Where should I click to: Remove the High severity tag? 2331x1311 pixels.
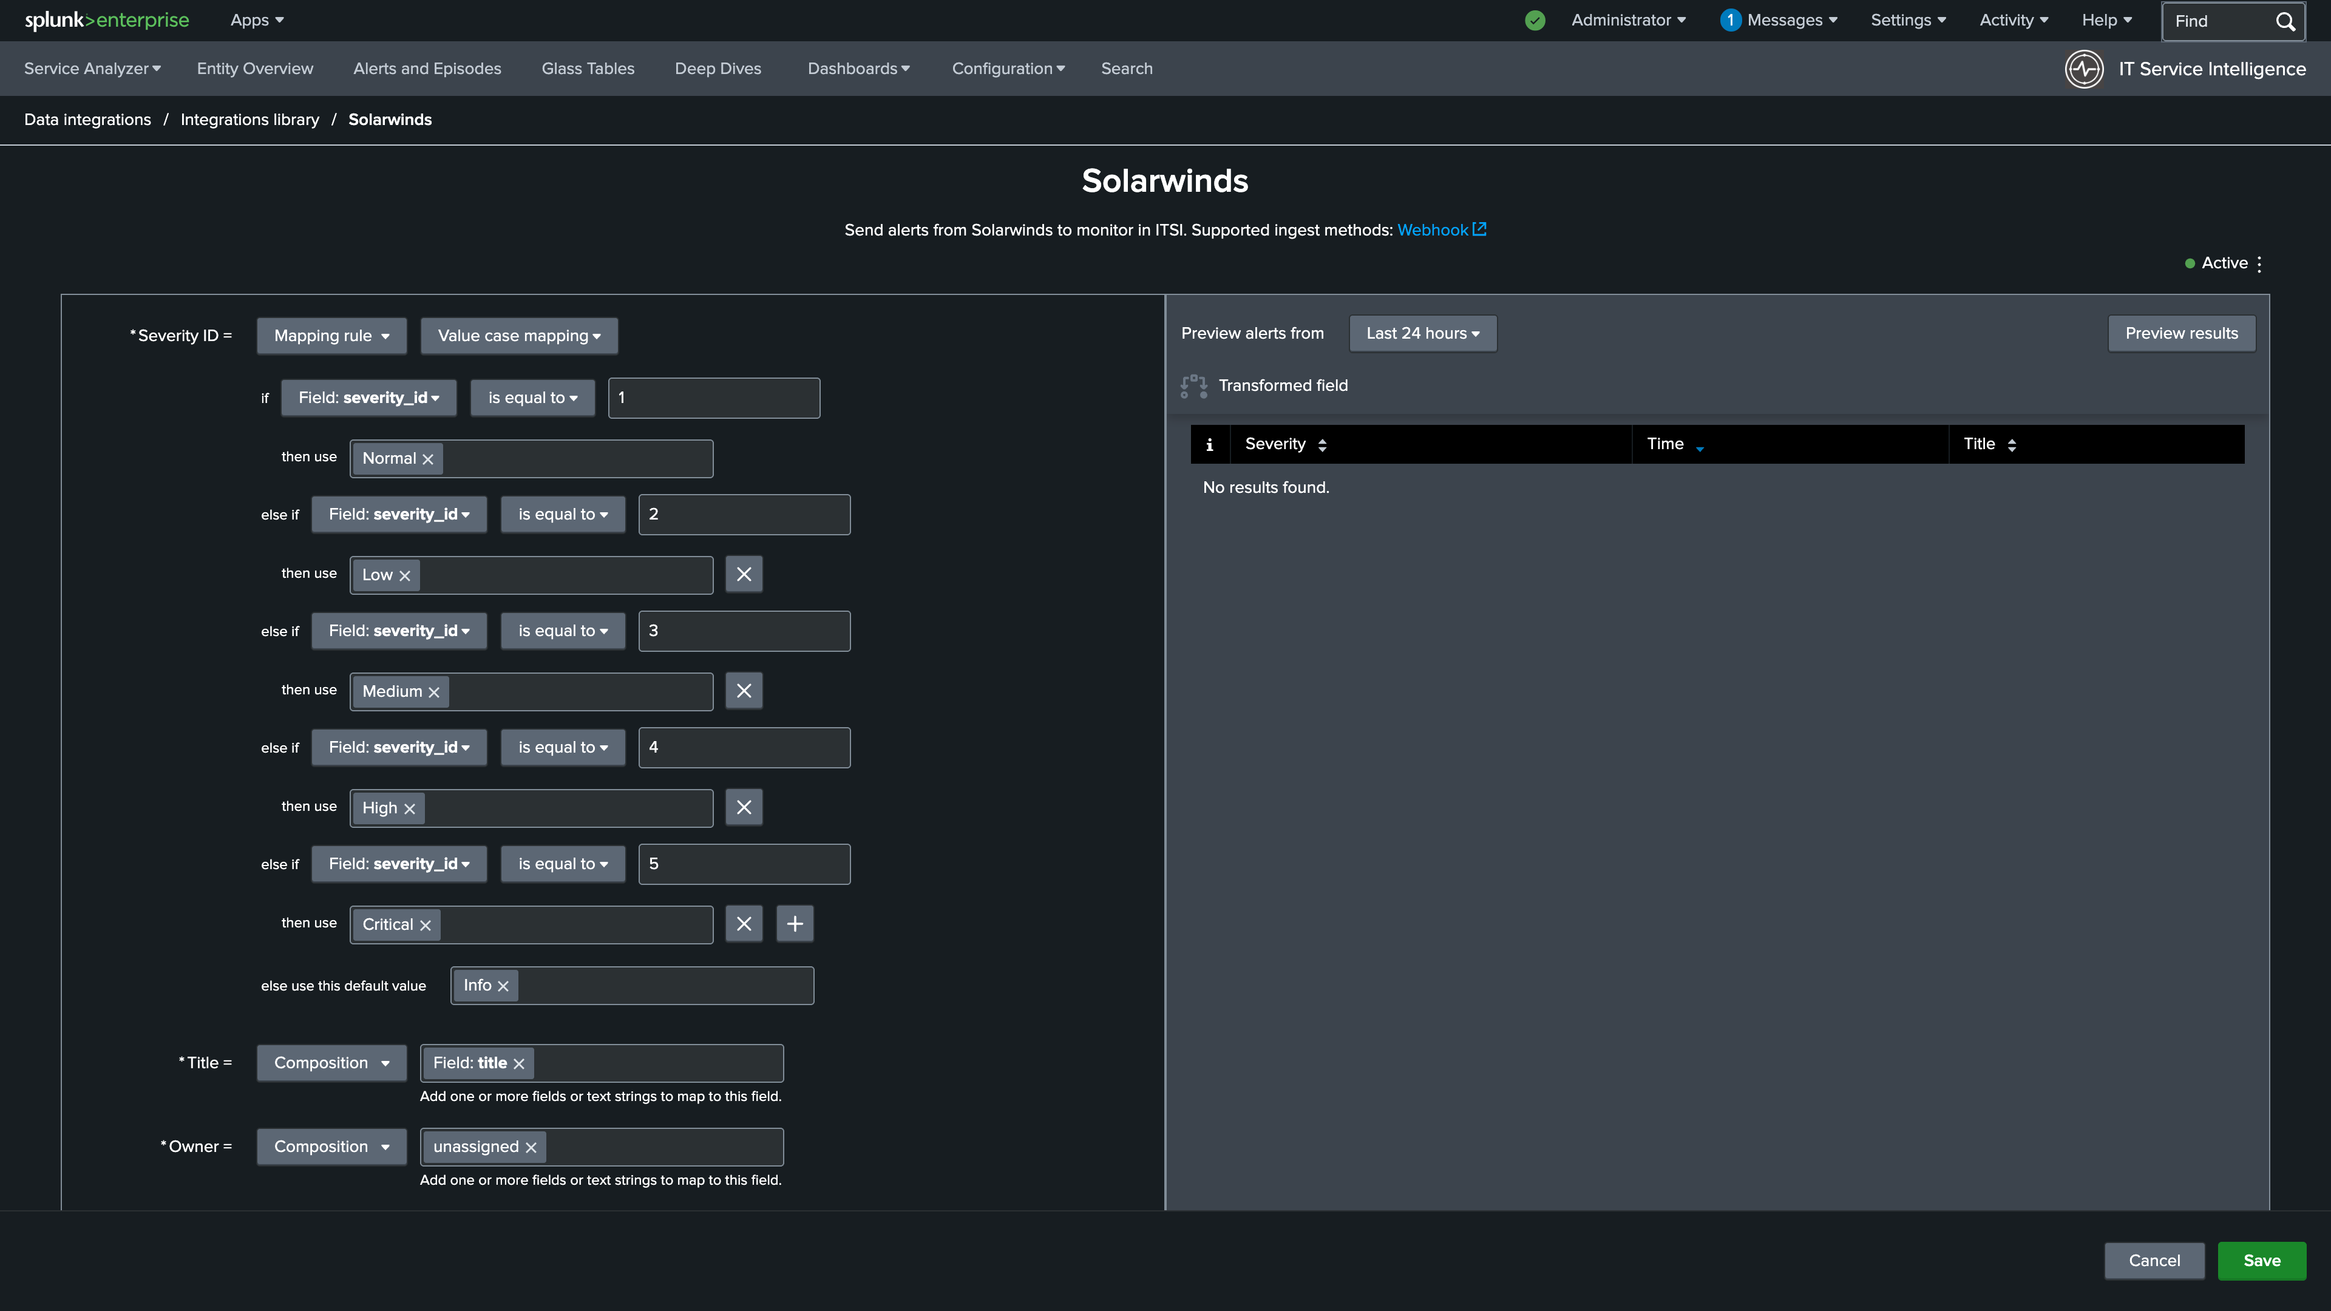[x=409, y=809]
